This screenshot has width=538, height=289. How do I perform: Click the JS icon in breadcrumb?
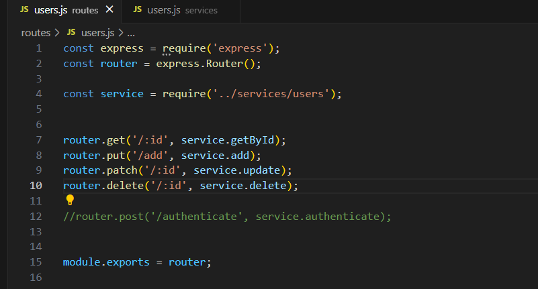tap(71, 32)
